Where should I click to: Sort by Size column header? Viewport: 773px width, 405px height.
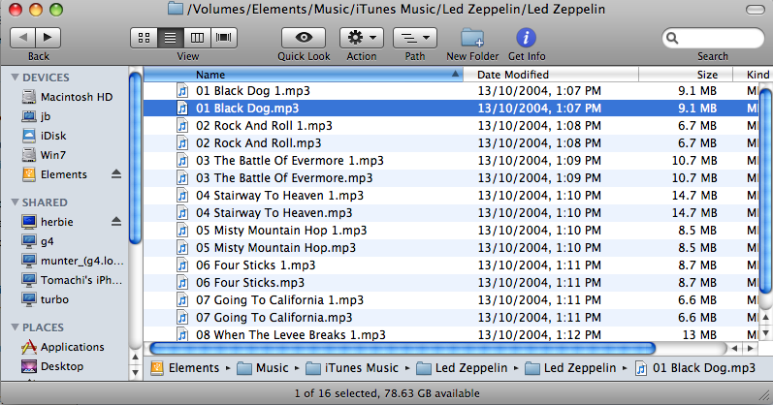click(686, 75)
